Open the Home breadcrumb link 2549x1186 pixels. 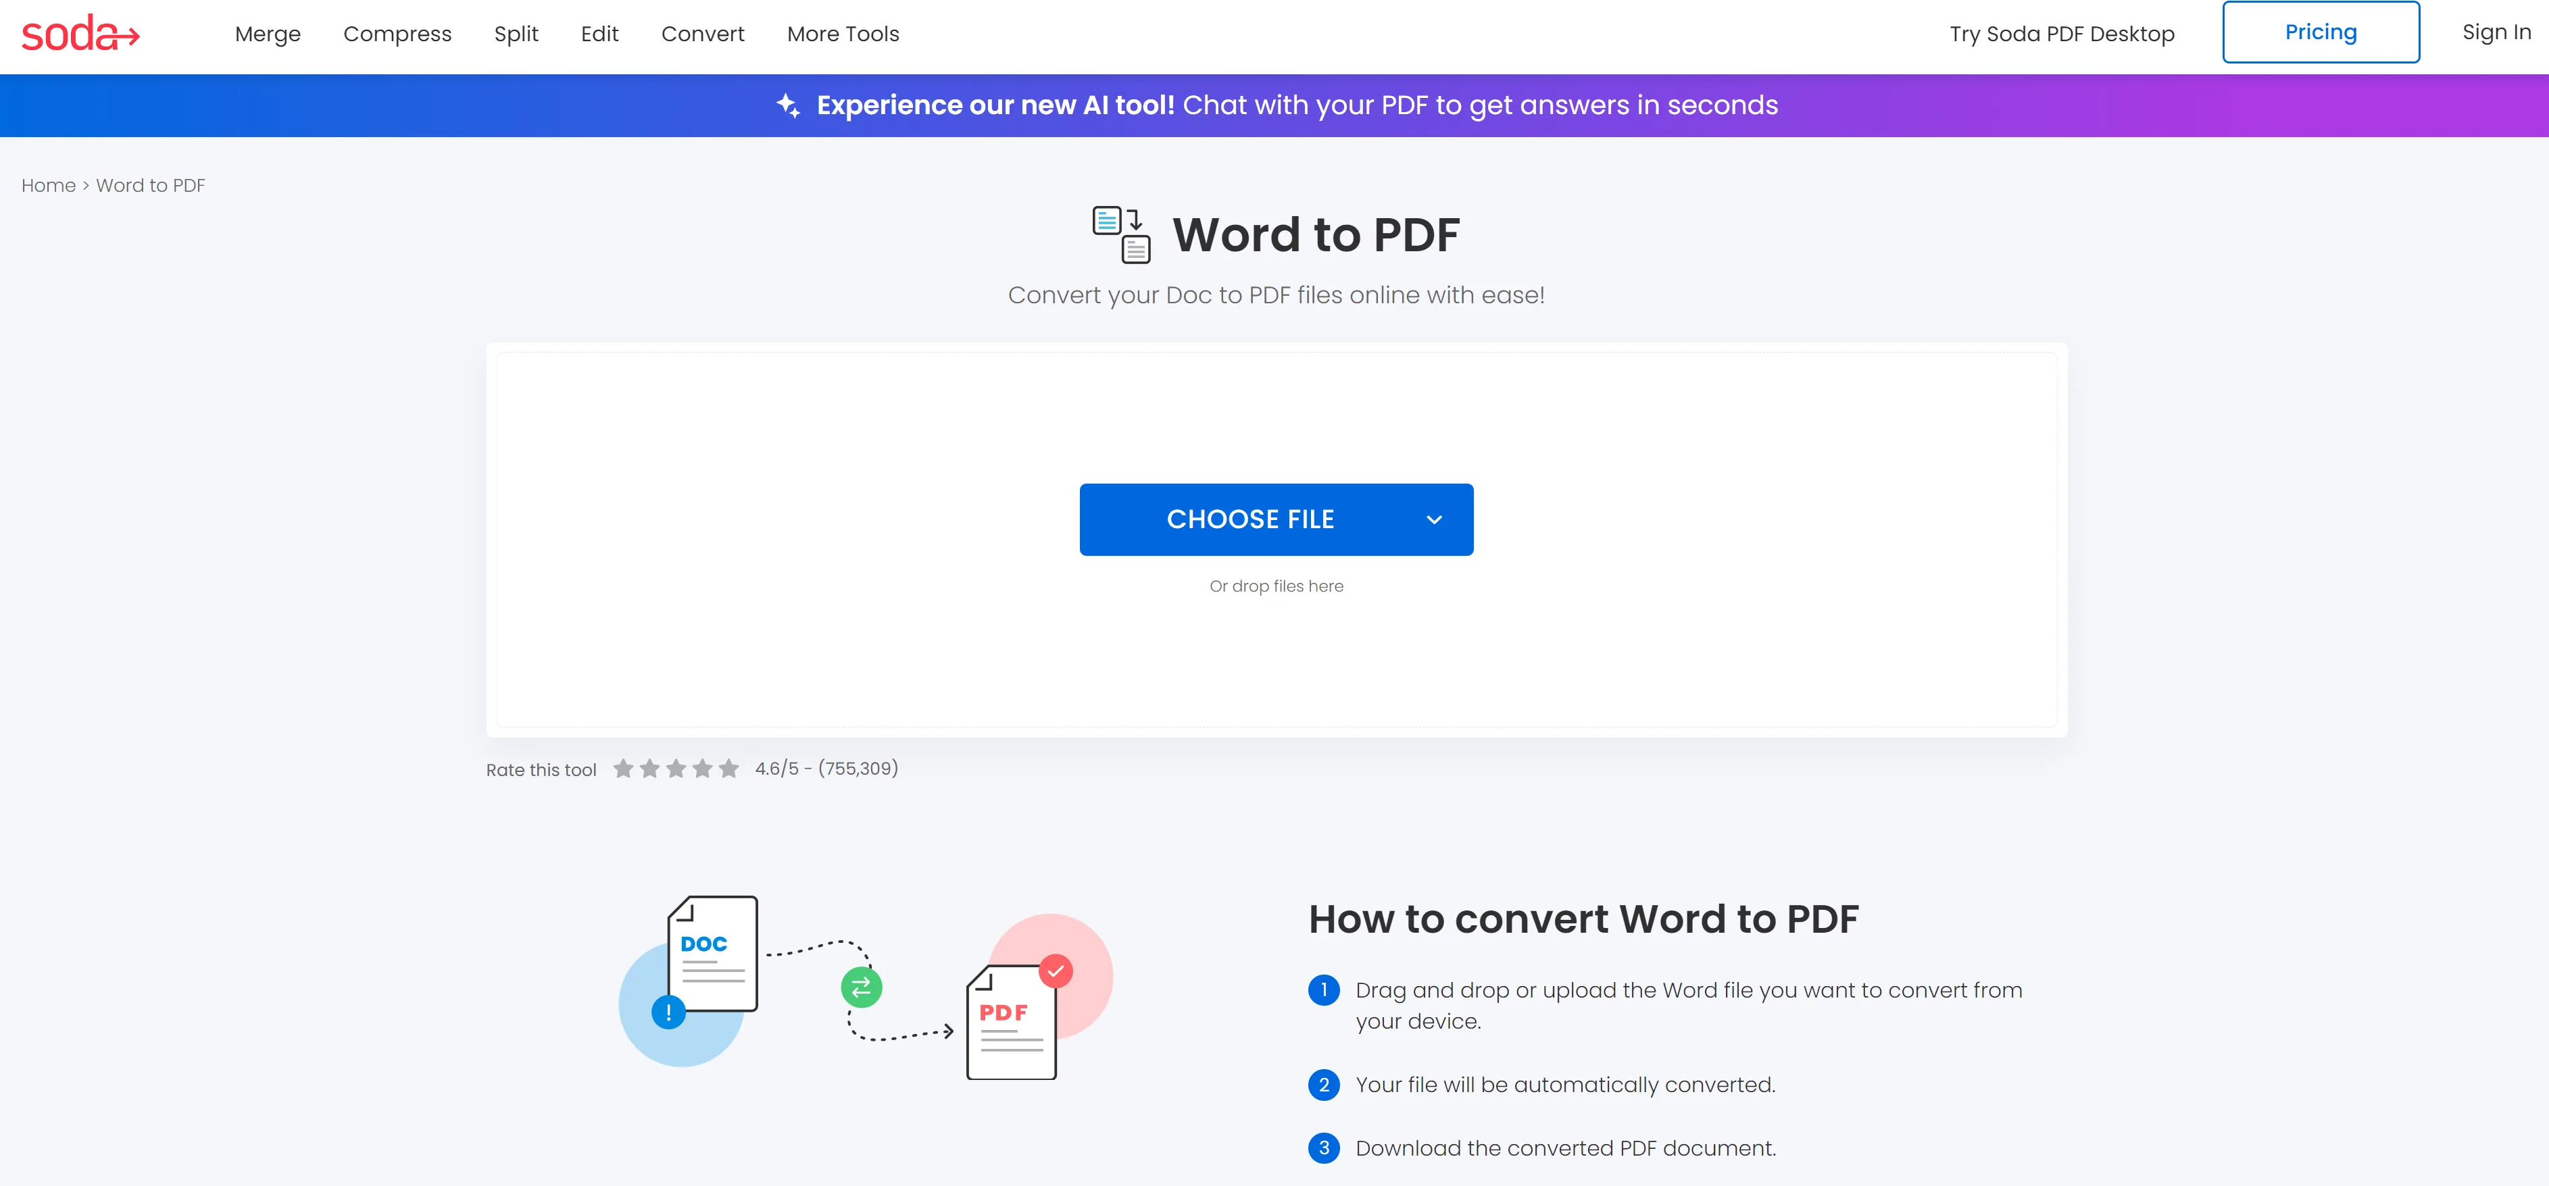47,185
